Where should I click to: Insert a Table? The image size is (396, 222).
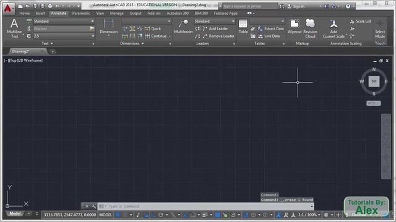click(243, 27)
